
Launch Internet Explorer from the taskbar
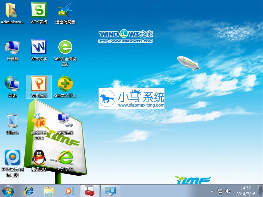29,191
